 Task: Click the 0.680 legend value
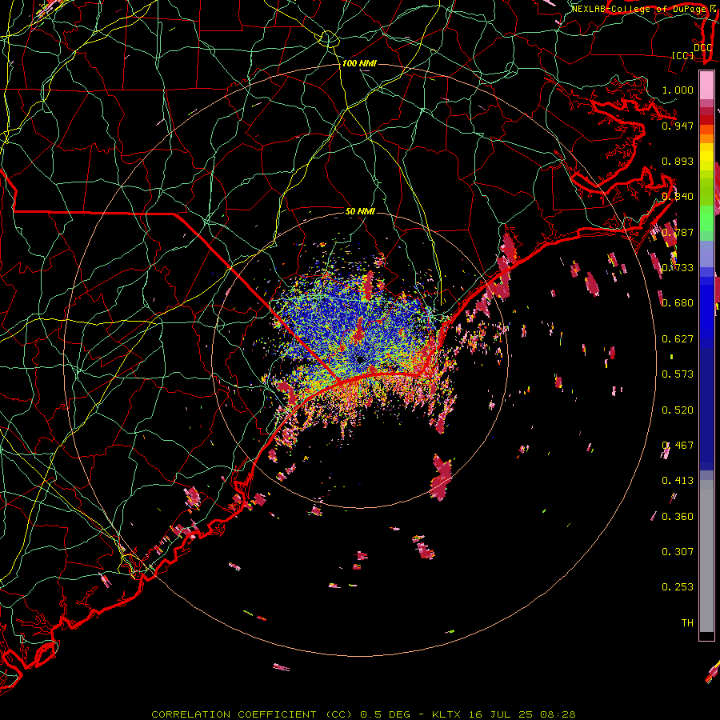(678, 303)
